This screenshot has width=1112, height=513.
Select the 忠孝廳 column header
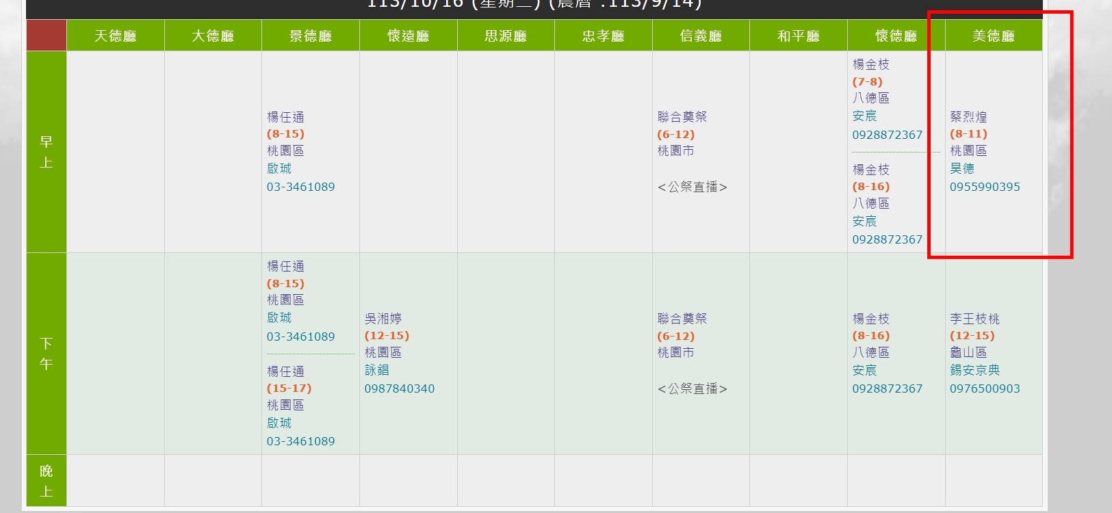(x=603, y=36)
